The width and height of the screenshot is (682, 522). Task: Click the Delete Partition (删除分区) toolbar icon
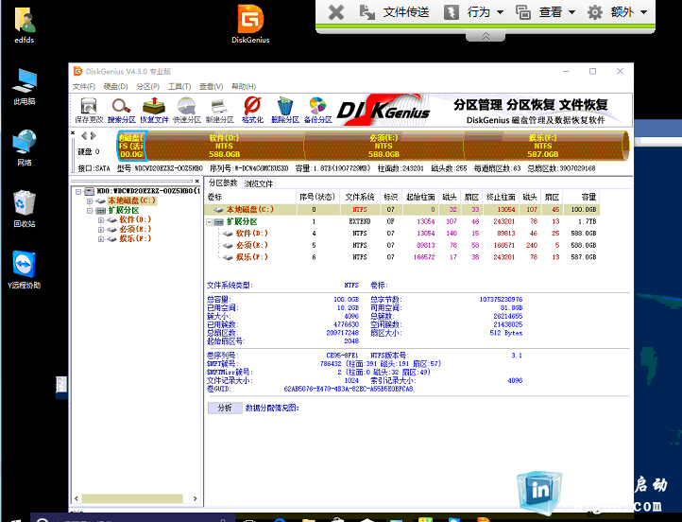click(x=285, y=110)
